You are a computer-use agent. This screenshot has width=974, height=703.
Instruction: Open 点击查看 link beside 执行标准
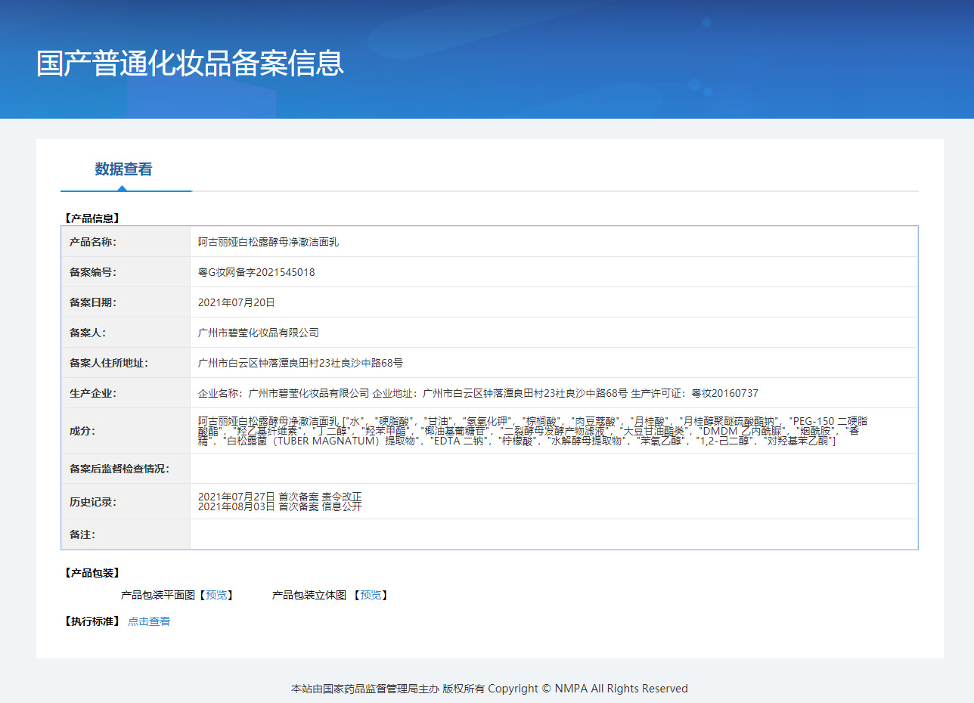click(149, 621)
